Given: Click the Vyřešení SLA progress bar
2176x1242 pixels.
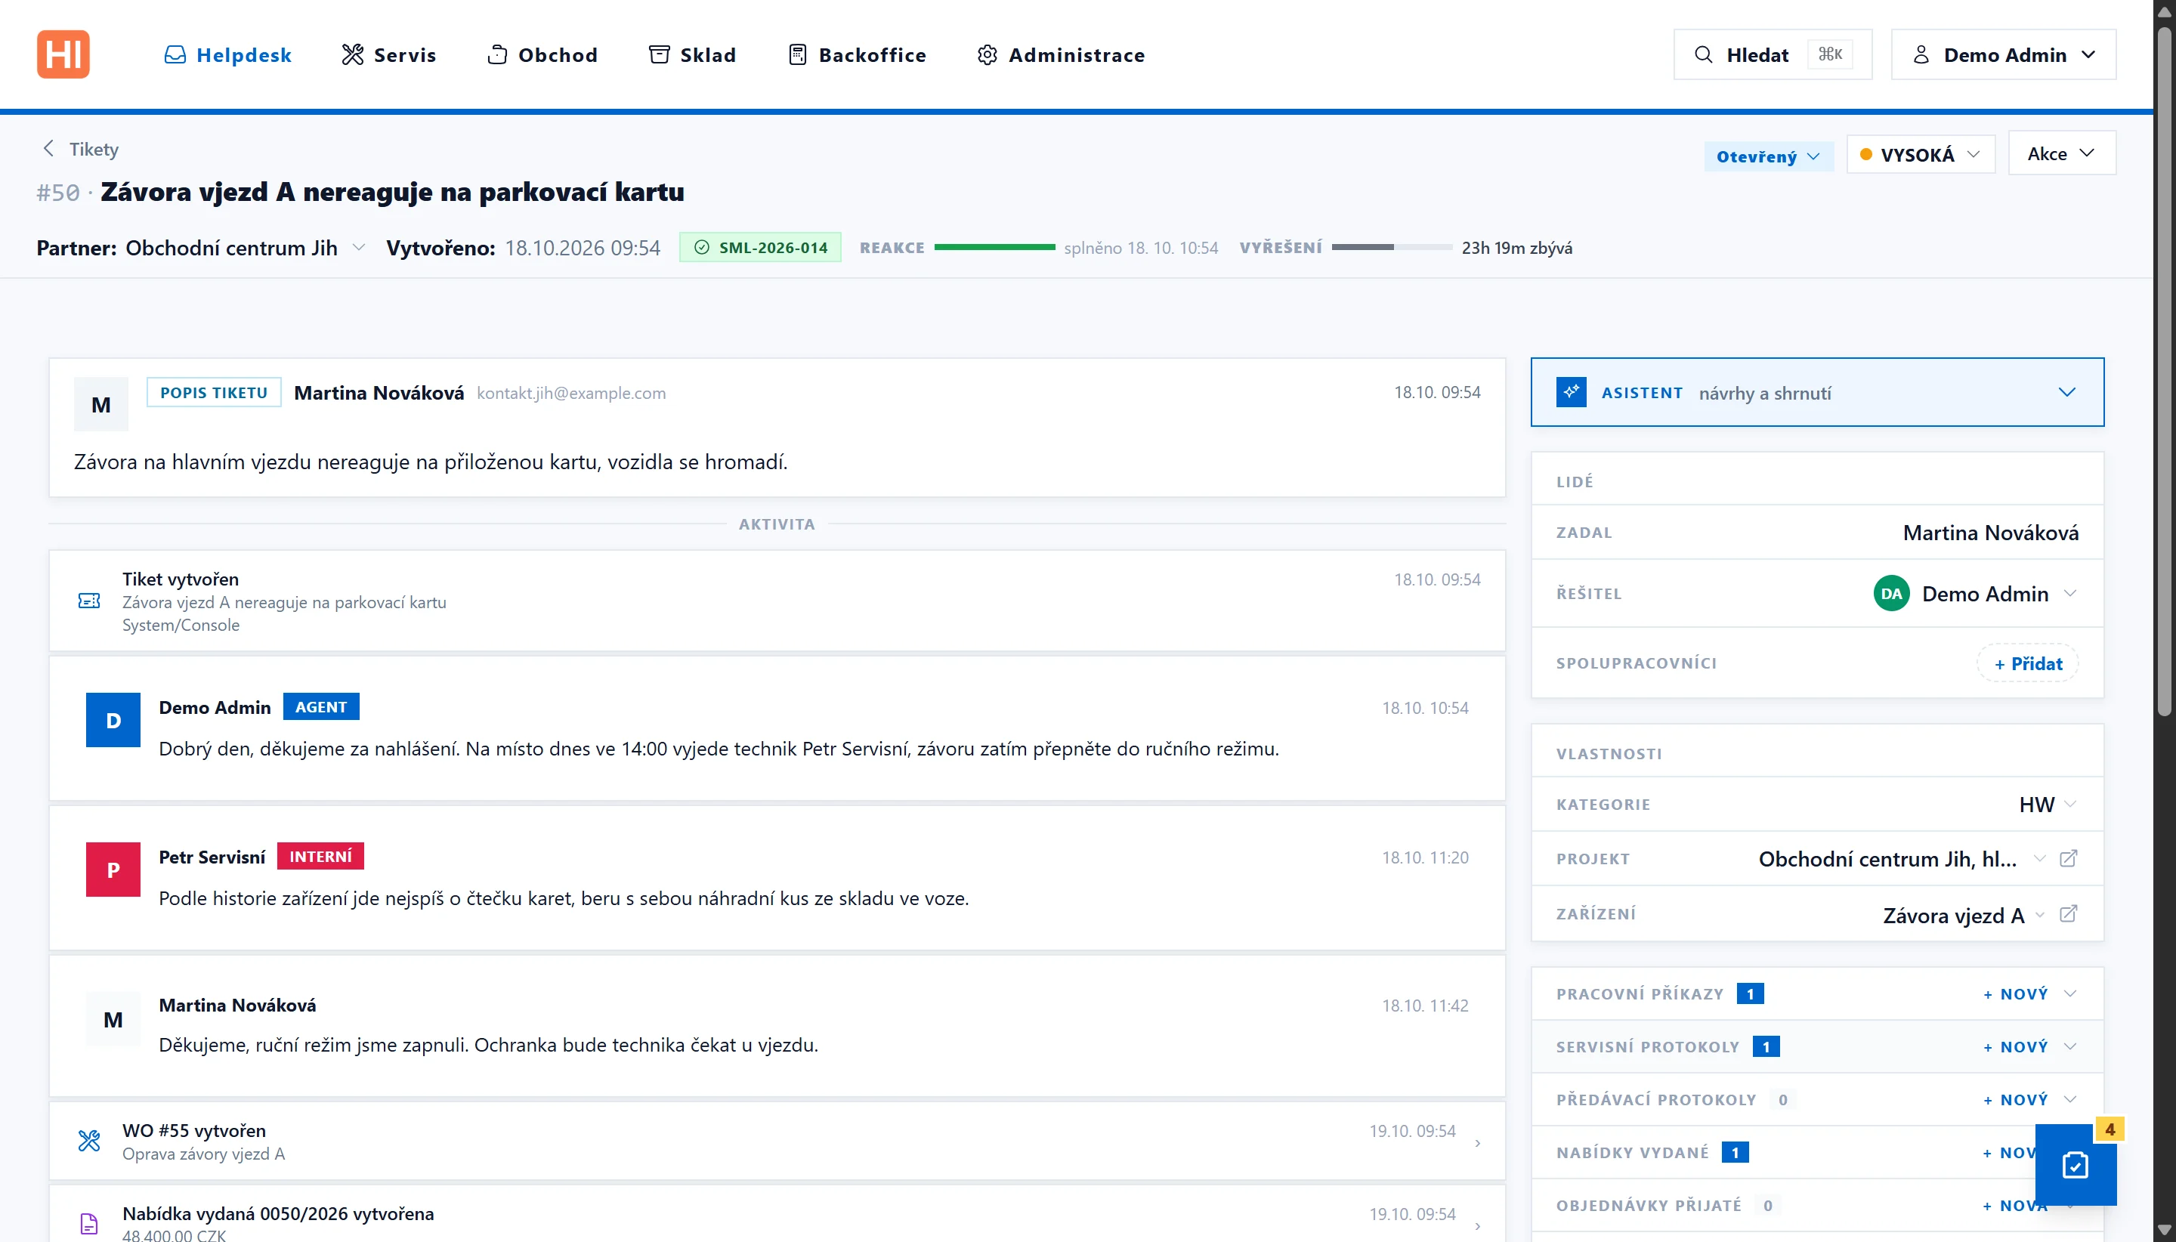Looking at the screenshot, I should pos(1391,247).
